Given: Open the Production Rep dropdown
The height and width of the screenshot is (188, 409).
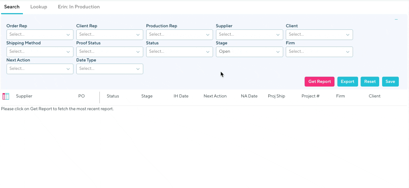Looking at the screenshot, I should (179, 35).
